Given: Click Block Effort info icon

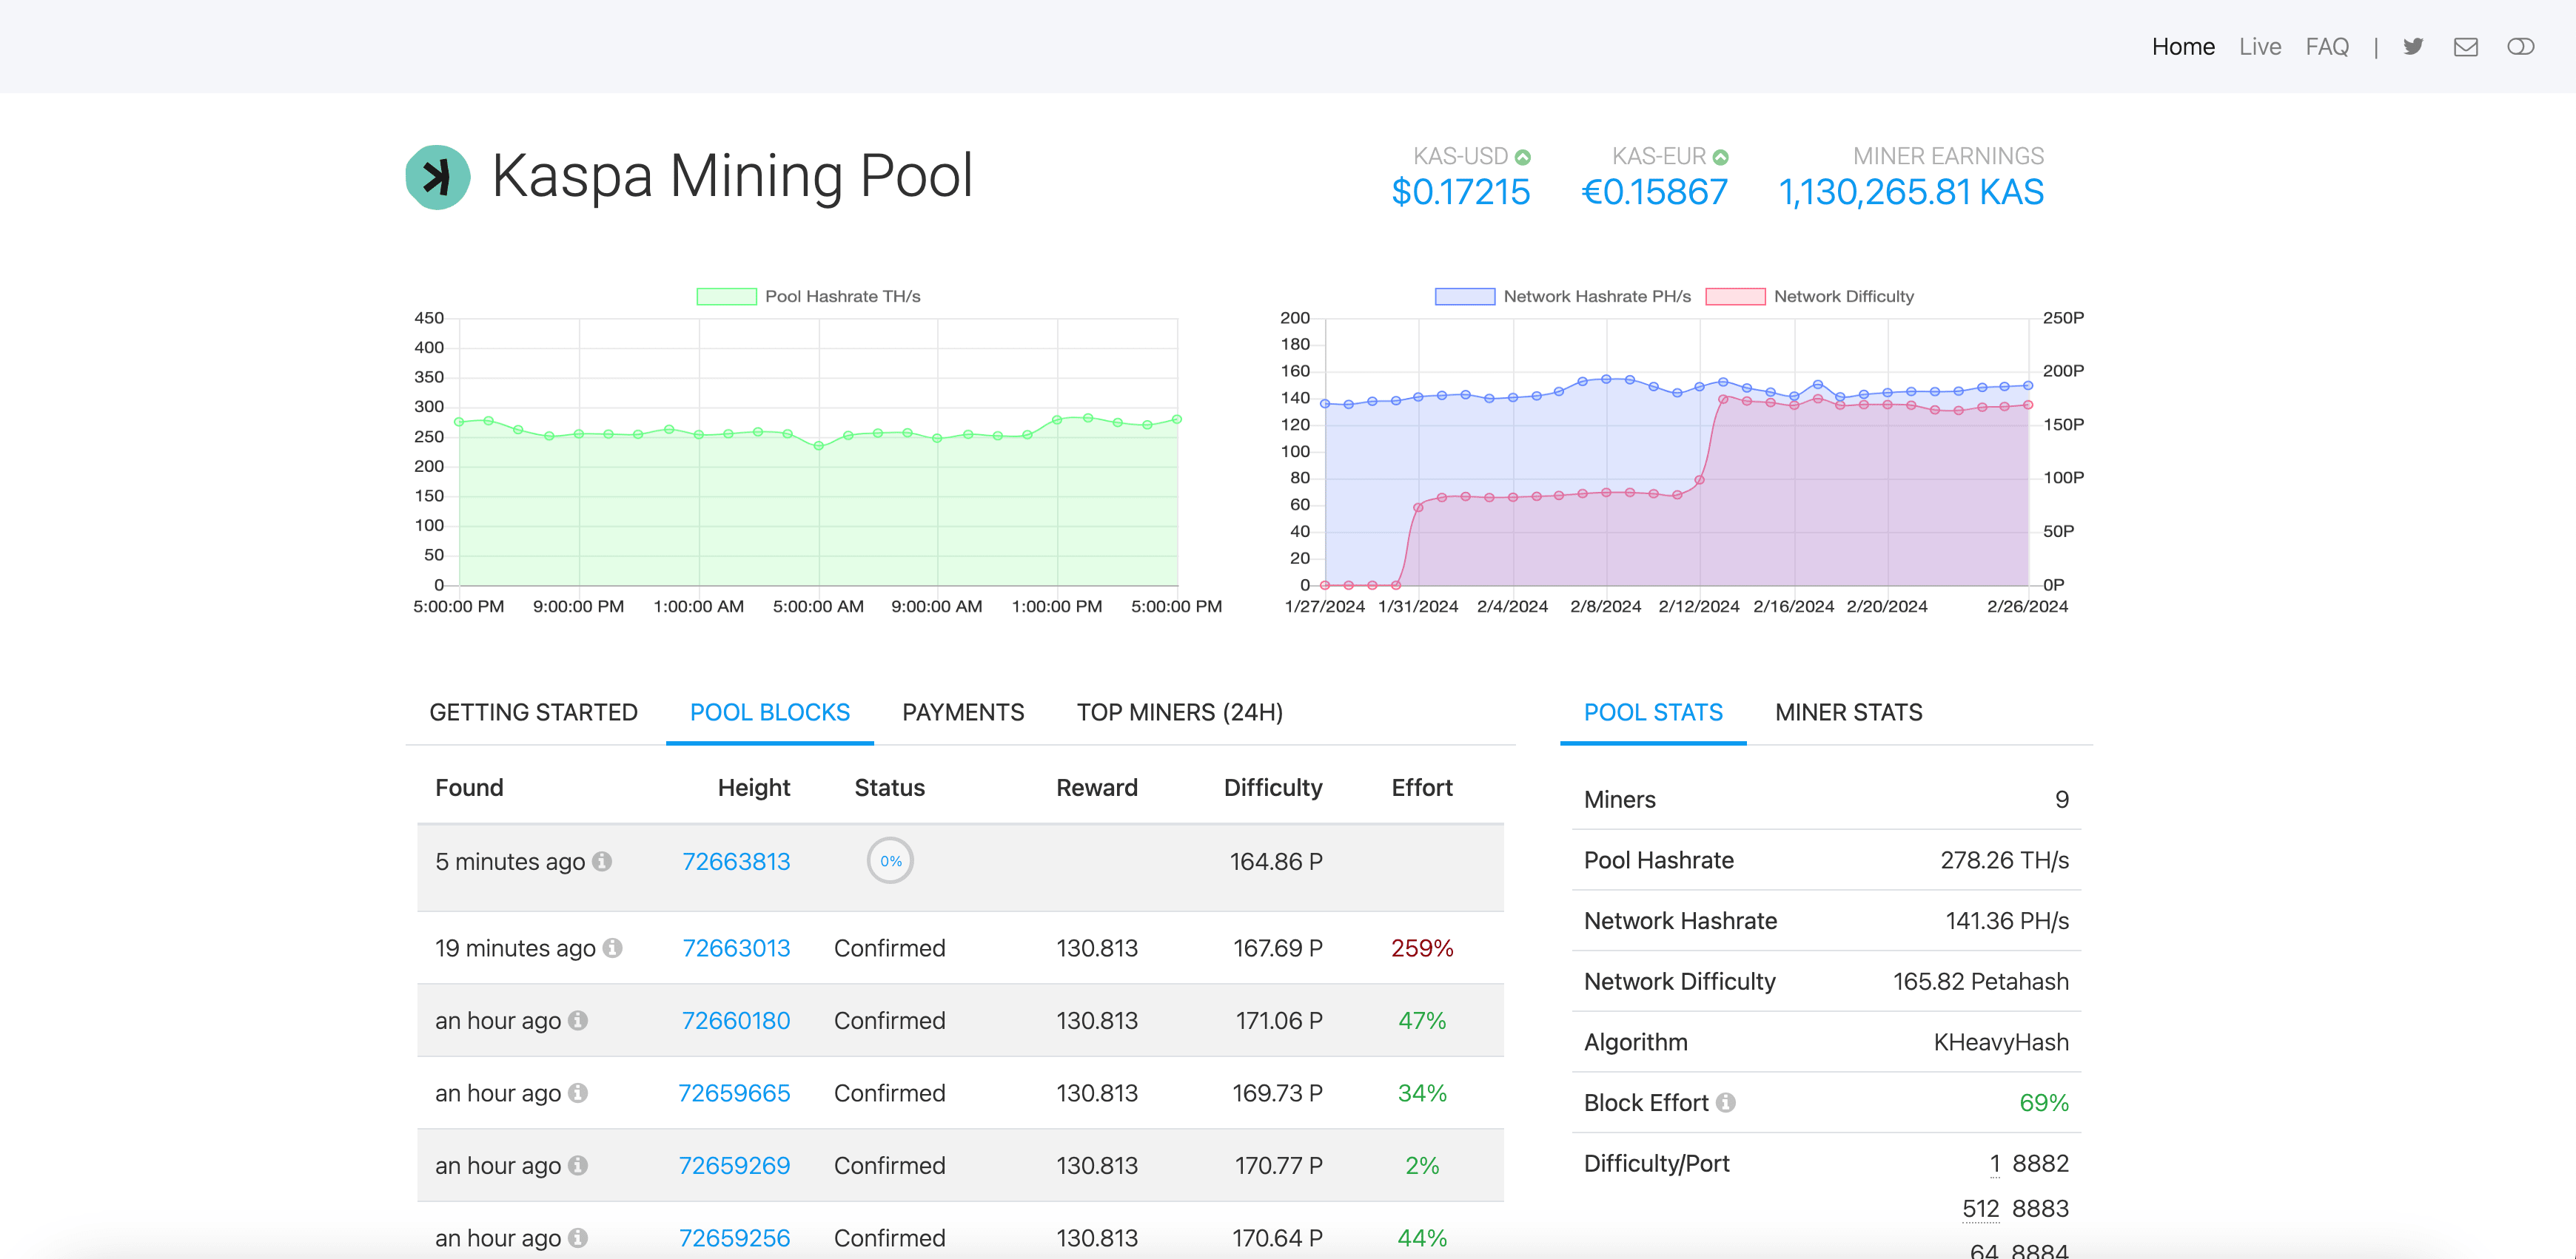Looking at the screenshot, I should coord(1726,1102).
